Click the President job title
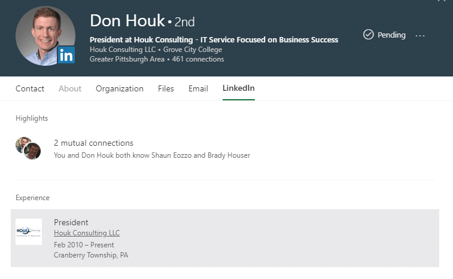The height and width of the screenshot is (279, 453). click(71, 222)
